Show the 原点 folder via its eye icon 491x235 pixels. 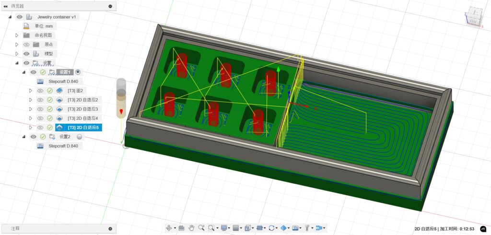tap(26, 44)
